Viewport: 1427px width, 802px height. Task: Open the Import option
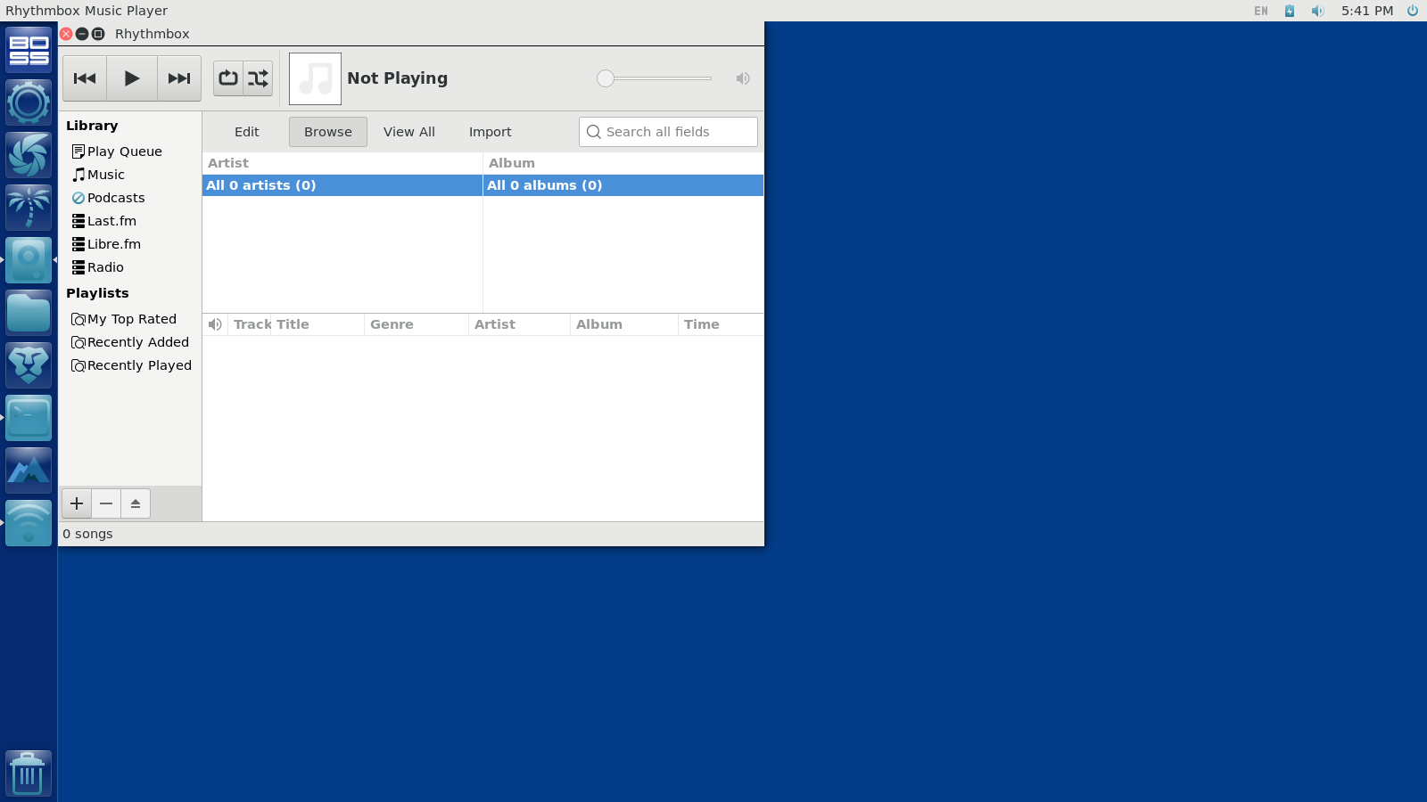point(491,132)
